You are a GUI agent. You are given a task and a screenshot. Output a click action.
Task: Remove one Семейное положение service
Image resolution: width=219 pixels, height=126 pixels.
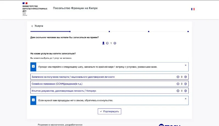click(178, 84)
